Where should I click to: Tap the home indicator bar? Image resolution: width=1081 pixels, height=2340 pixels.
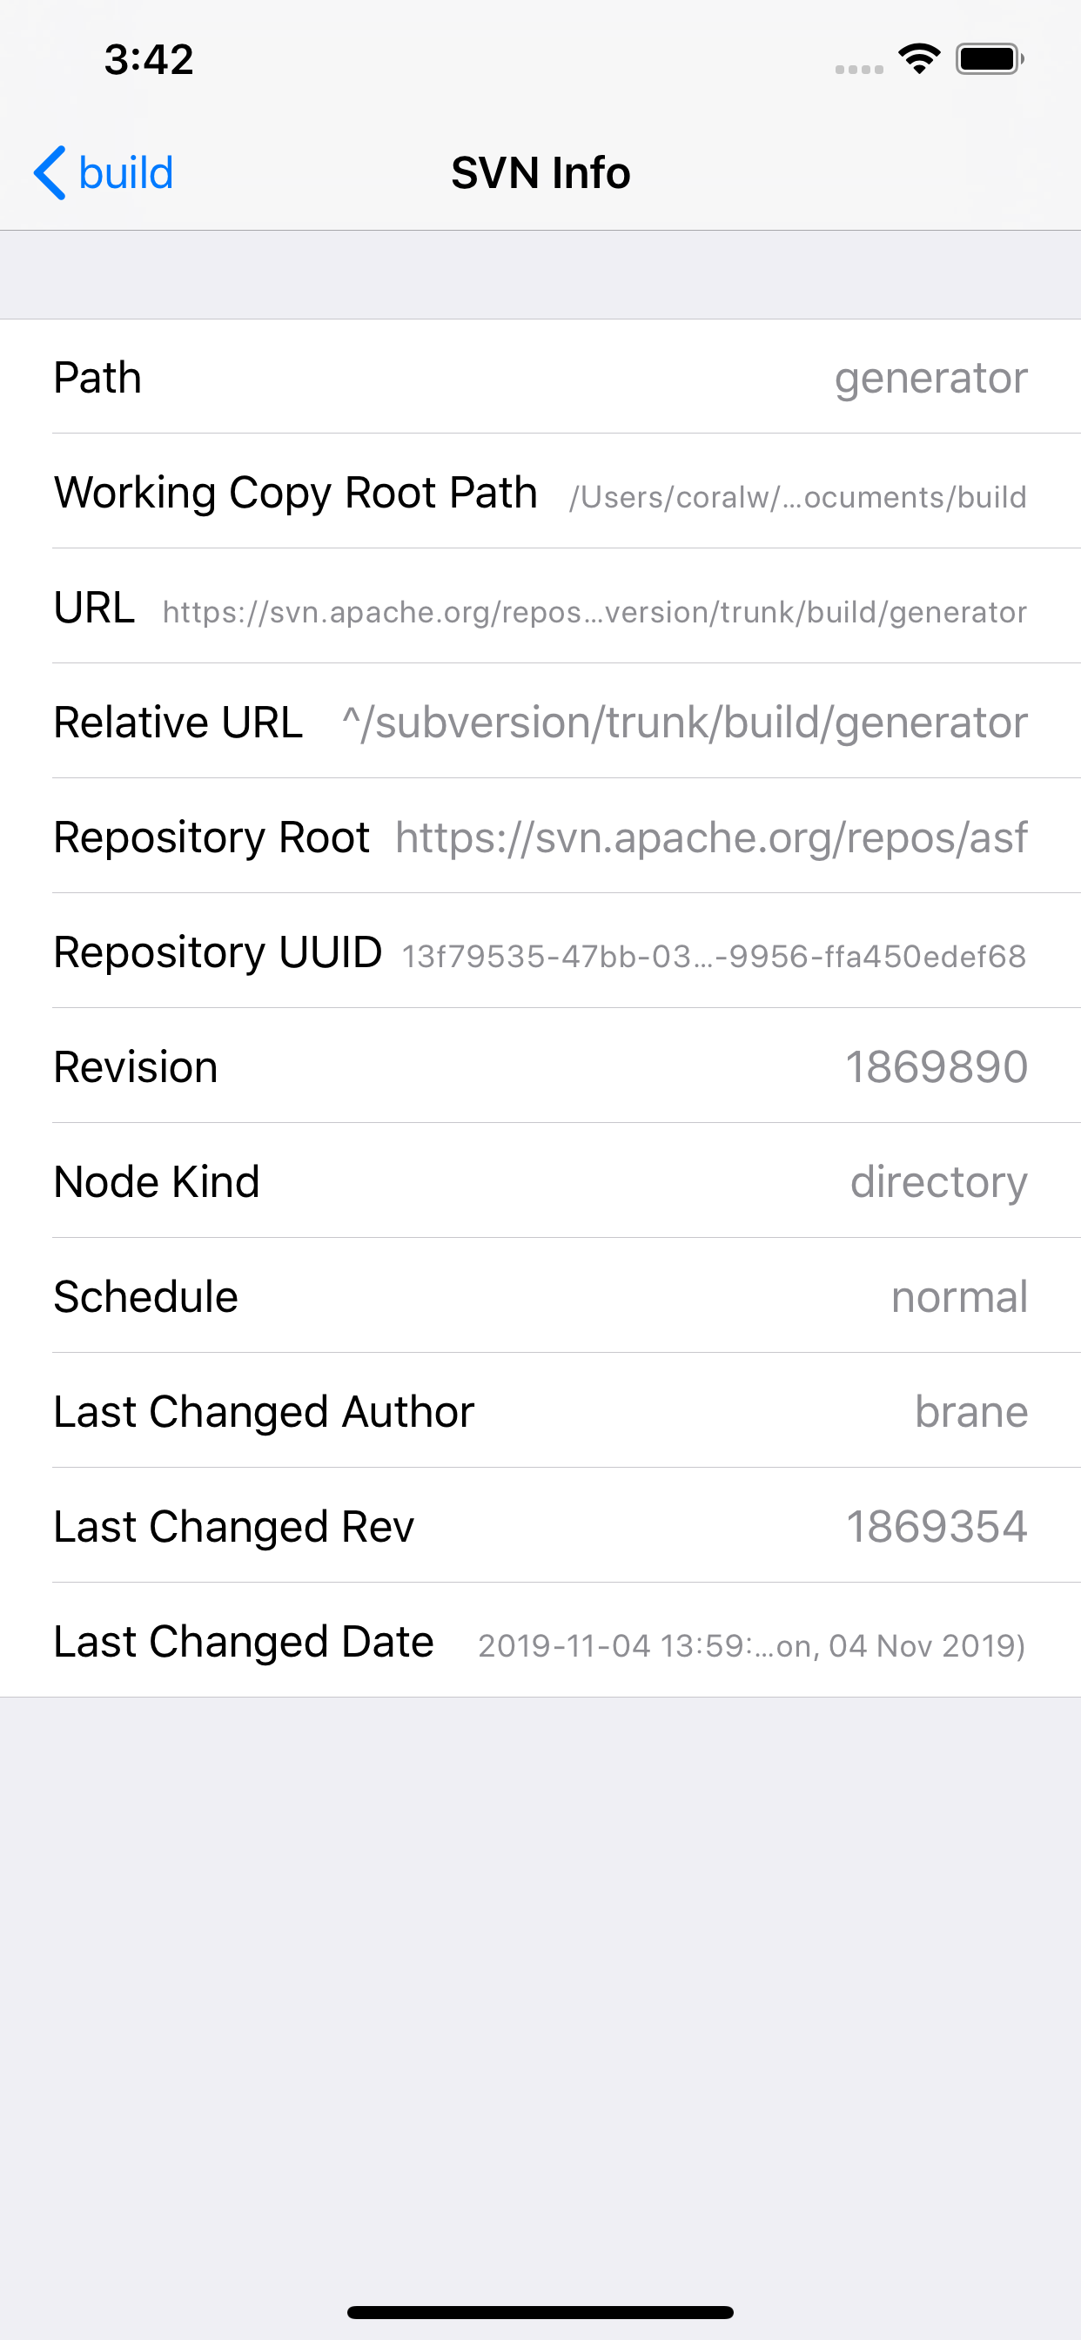point(540,2312)
